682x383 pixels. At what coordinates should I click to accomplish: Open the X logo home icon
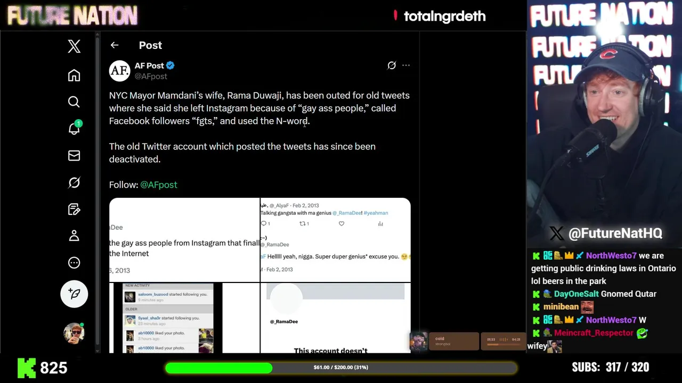click(74, 46)
